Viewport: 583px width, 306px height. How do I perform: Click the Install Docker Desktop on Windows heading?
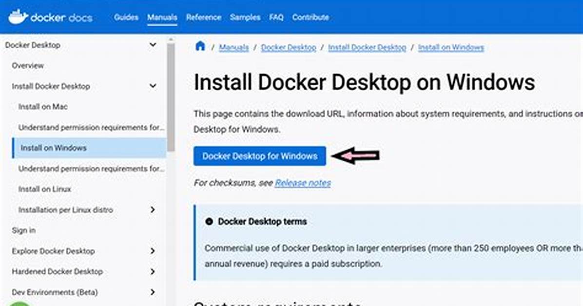point(365,82)
